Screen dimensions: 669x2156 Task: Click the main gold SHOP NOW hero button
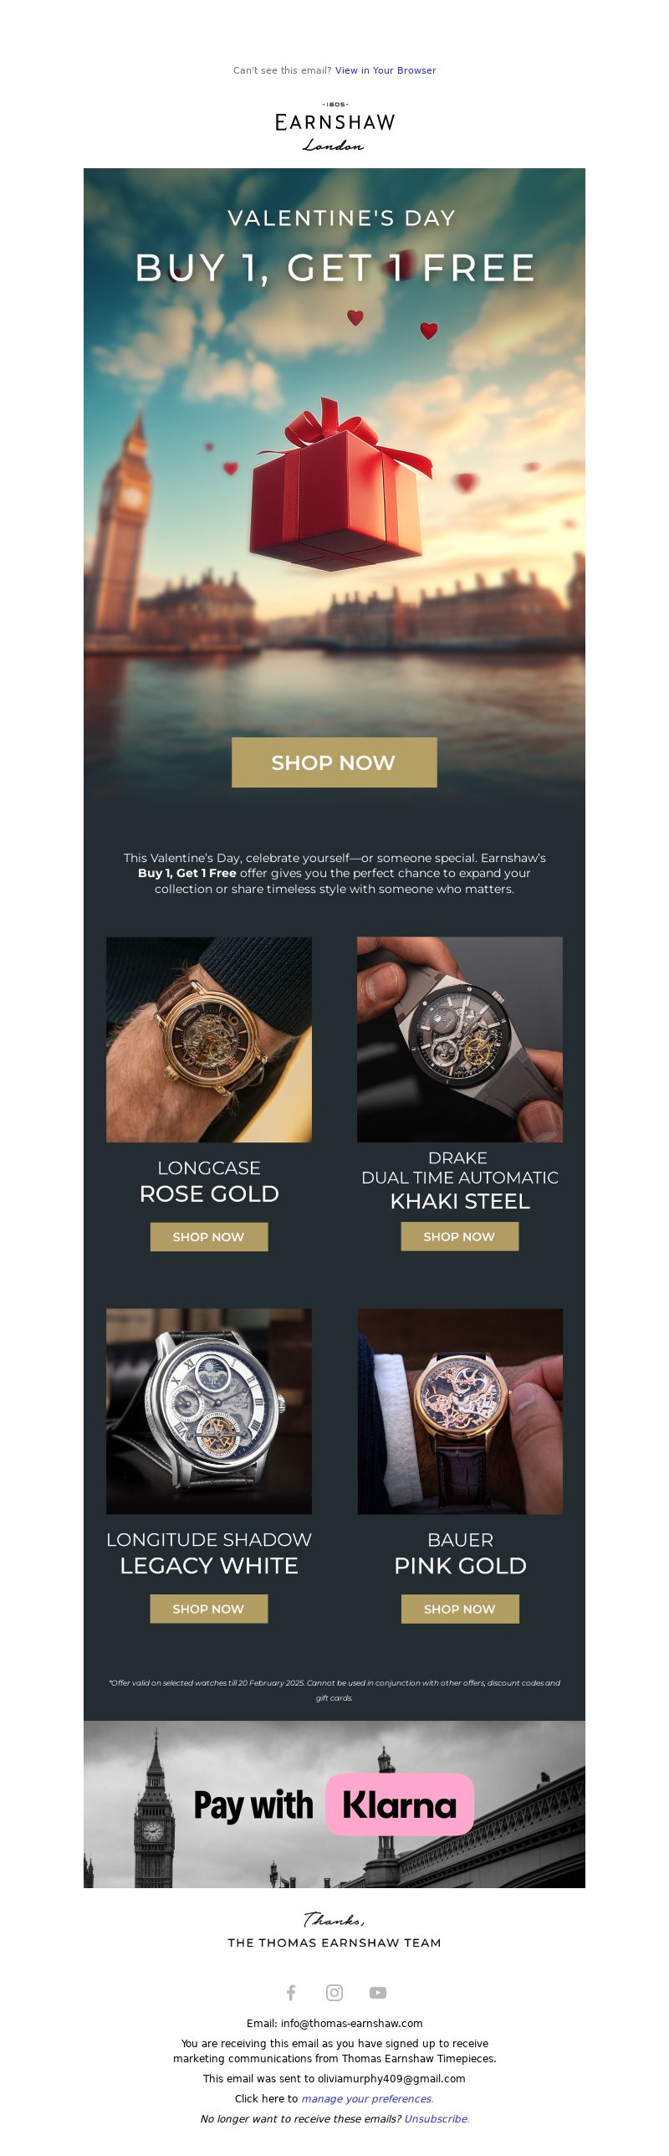pos(334,762)
